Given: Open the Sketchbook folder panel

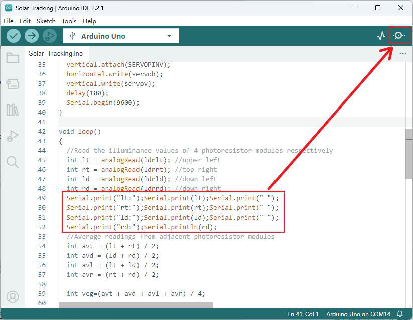Looking at the screenshot, I should tap(13, 57).
